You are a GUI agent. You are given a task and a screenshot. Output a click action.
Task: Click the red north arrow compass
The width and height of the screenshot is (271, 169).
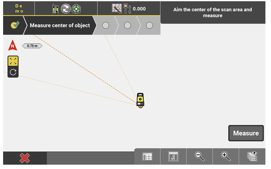[12, 46]
